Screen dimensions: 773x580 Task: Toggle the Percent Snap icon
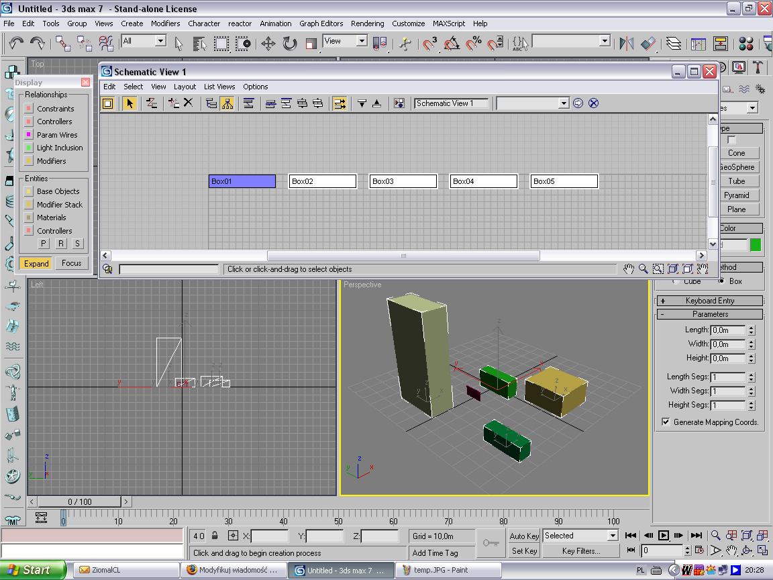473,44
